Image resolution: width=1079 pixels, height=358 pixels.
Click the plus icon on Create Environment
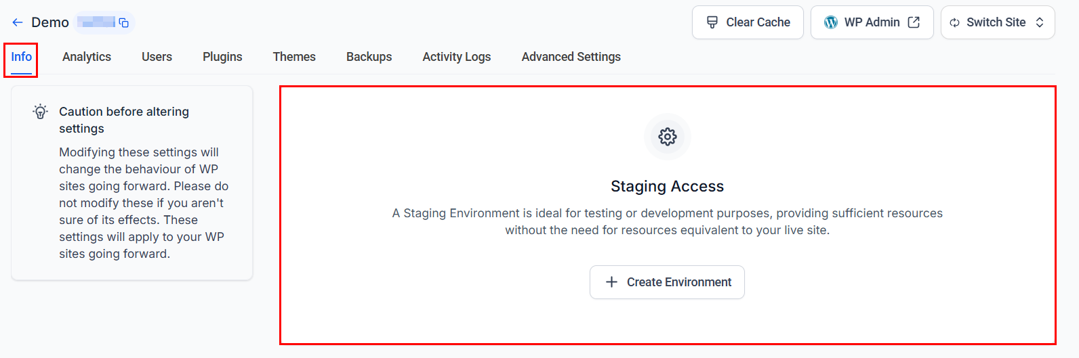[x=611, y=282]
